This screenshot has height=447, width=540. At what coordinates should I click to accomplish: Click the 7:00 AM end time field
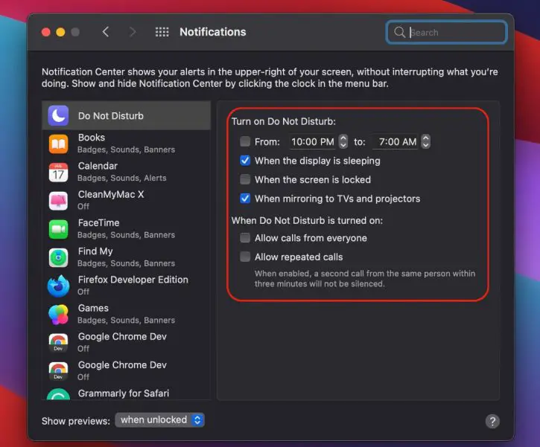pyautogui.click(x=396, y=141)
